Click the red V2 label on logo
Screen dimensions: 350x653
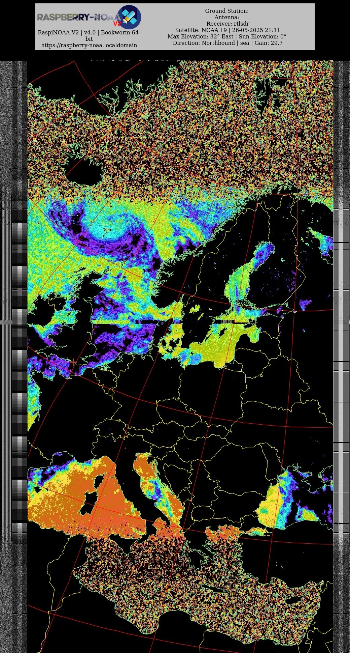pos(117,24)
